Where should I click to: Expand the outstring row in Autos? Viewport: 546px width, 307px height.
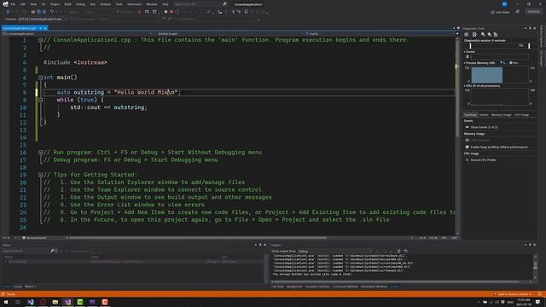tap(6, 262)
